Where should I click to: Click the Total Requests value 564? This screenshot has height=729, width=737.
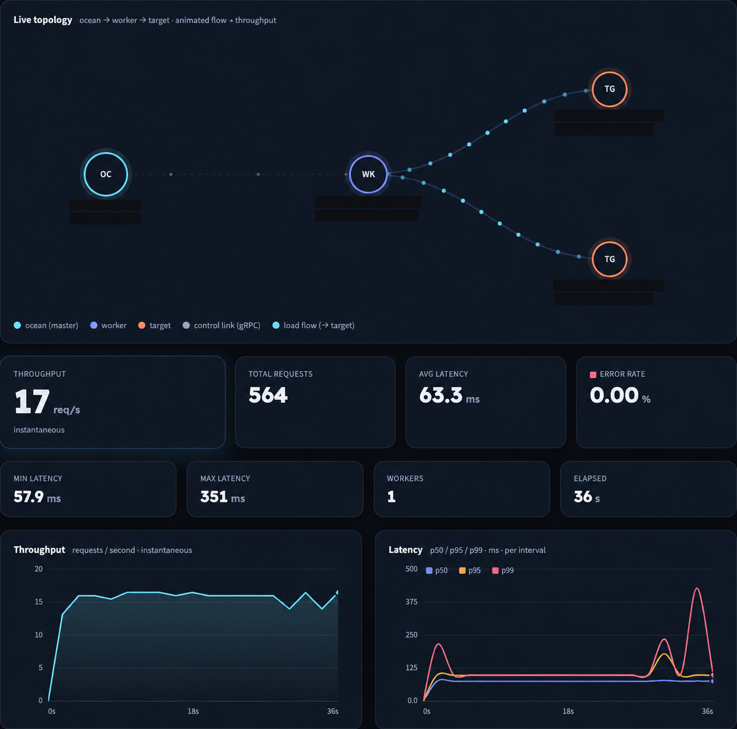pos(268,395)
